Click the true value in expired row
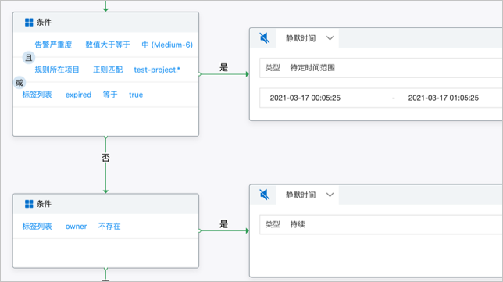The width and height of the screenshot is (503, 282). [136, 95]
